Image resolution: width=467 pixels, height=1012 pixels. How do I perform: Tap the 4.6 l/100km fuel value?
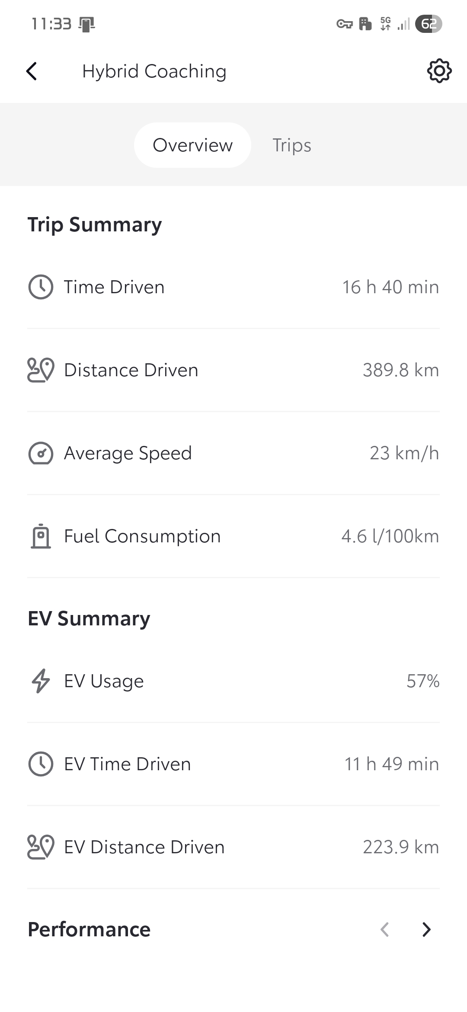390,536
